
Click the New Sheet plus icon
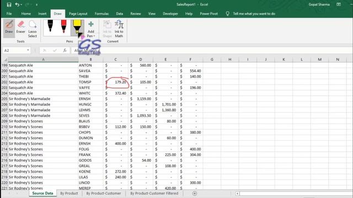(195, 193)
